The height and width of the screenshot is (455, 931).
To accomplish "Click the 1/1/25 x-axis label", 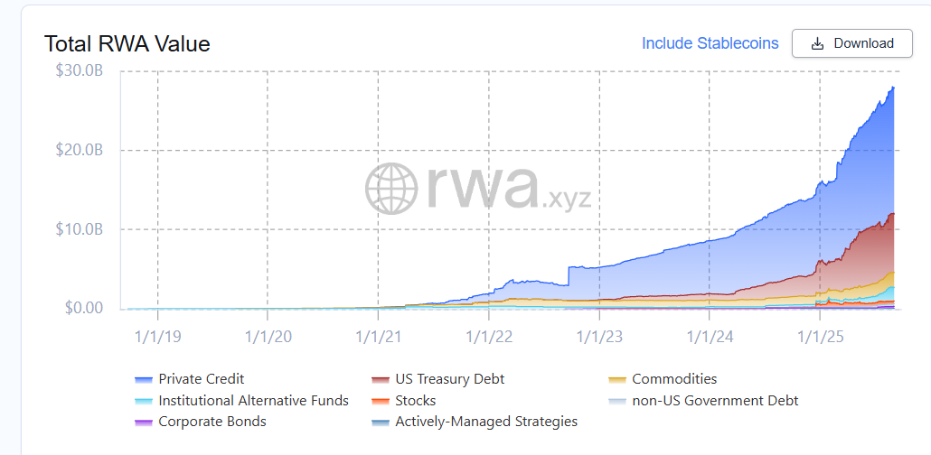I will point(820,336).
